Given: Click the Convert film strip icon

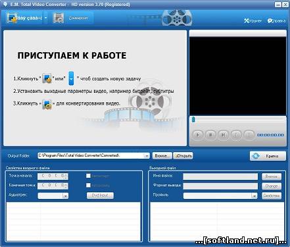Looking at the screenshot, I should [59, 18].
